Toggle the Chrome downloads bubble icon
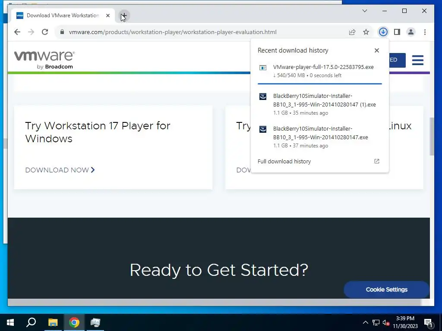This screenshot has width=442, height=331. pyautogui.click(x=383, y=32)
